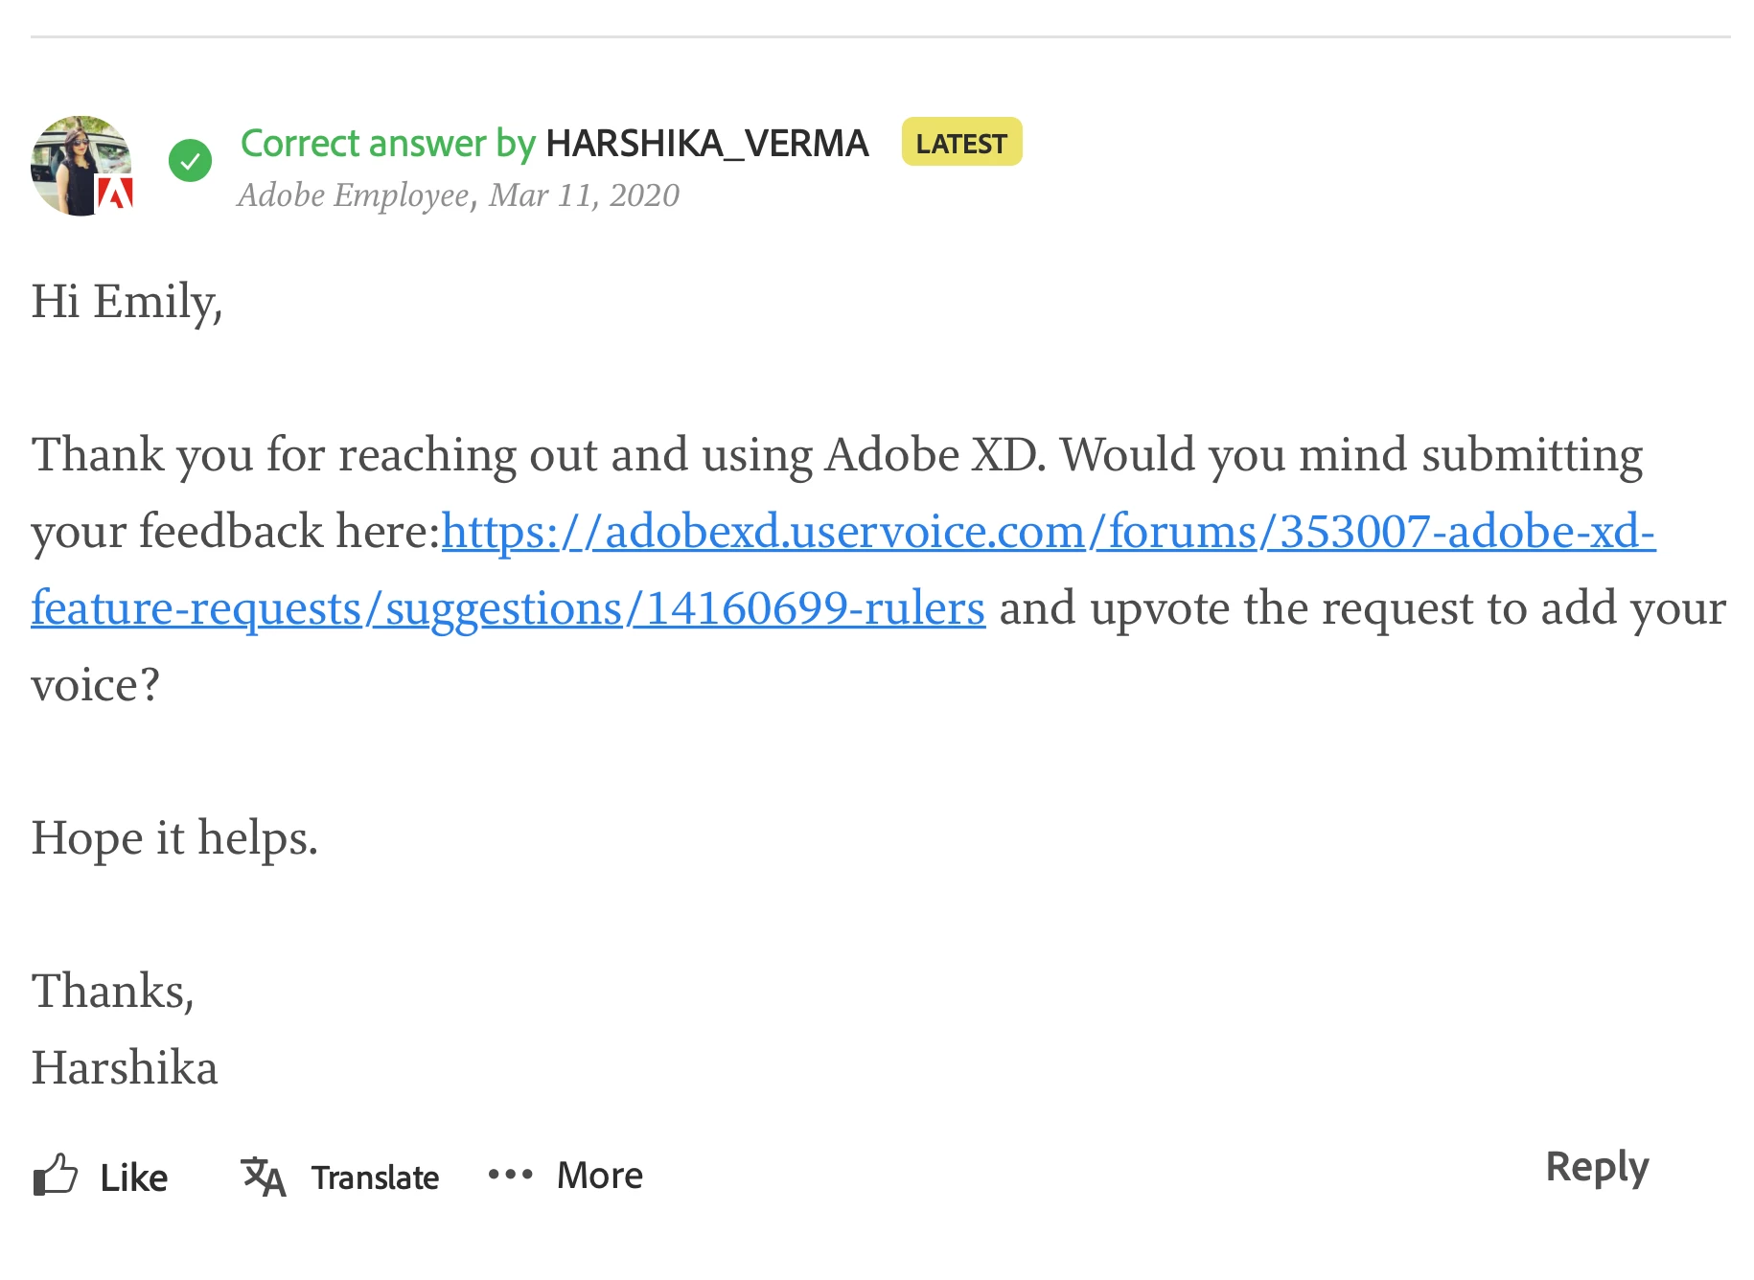
Task: Expand the More menu label
Action: coord(600,1176)
